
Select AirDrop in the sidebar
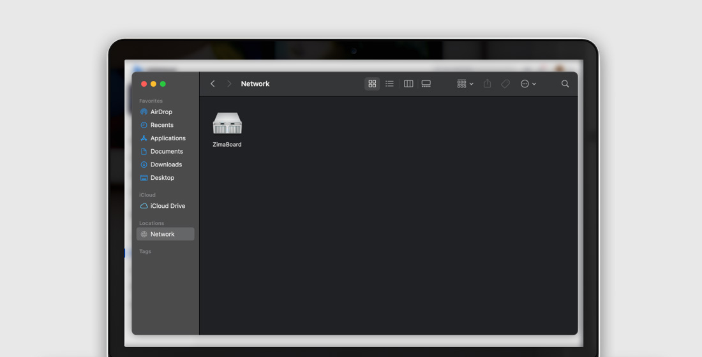[x=165, y=112]
